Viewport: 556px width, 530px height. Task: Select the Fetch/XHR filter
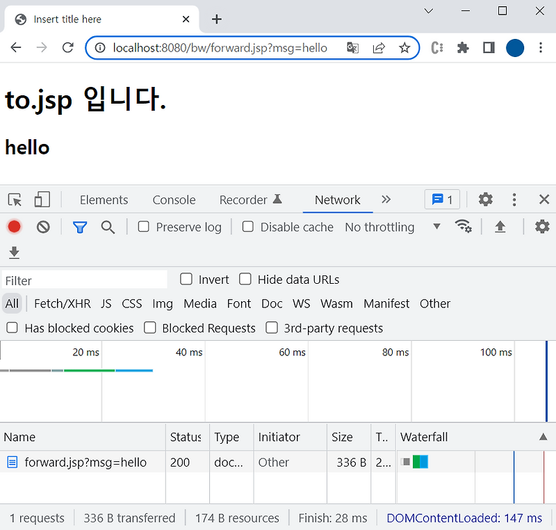pos(62,304)
